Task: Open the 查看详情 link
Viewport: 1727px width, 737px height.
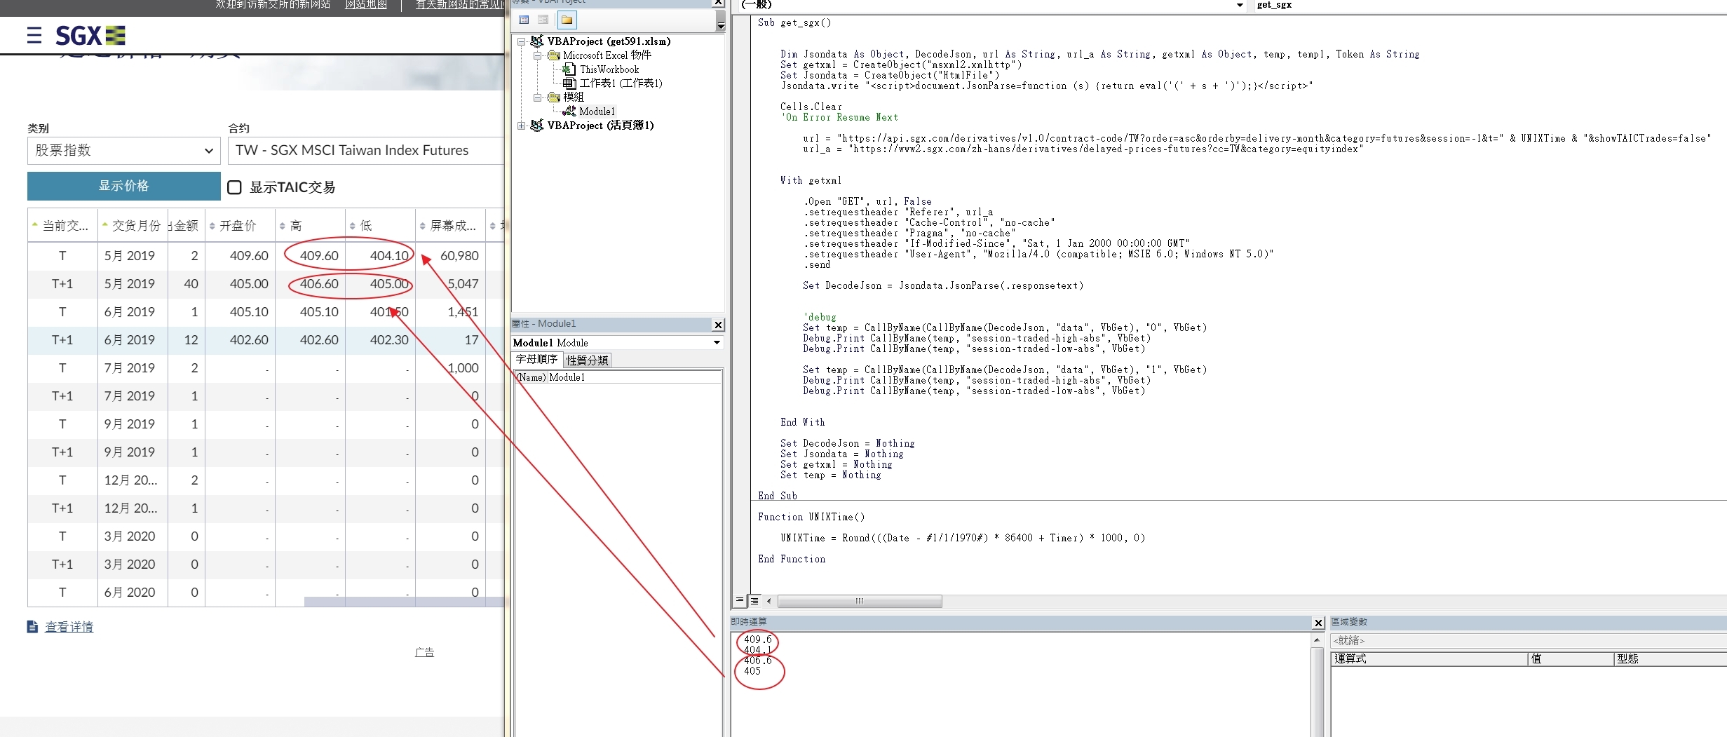Action: pos(69,627)
